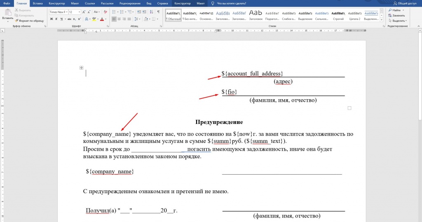Screen dimensions: 422x222
Task: Click the text effects glowing A icon
Action: click(x=87, y=19)
